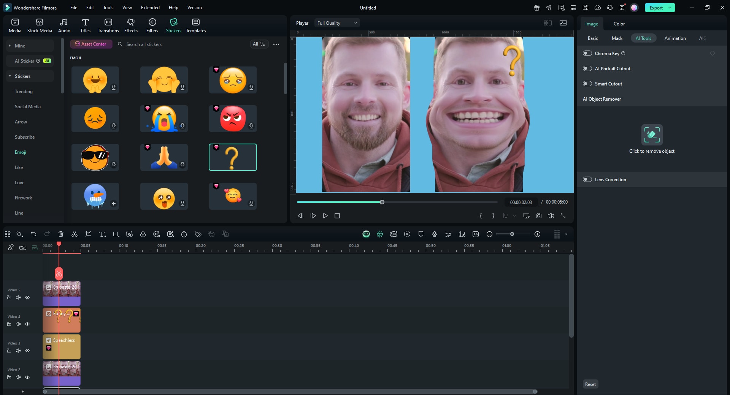
Task: Hide the Video 5 track
Action: point(27,297)
